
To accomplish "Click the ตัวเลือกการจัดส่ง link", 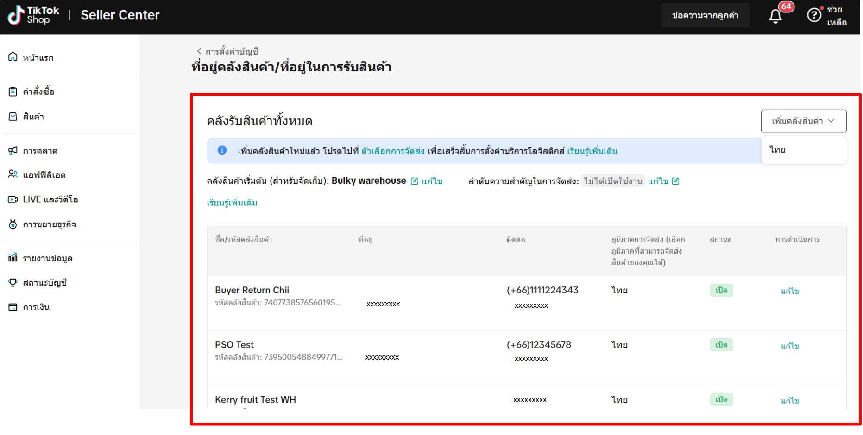I will point(393,151).
